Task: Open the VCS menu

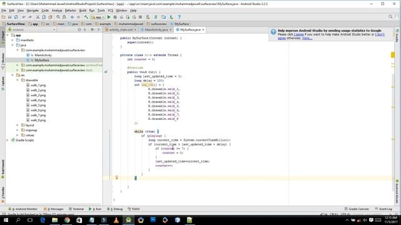Action: tap(110, 11)
